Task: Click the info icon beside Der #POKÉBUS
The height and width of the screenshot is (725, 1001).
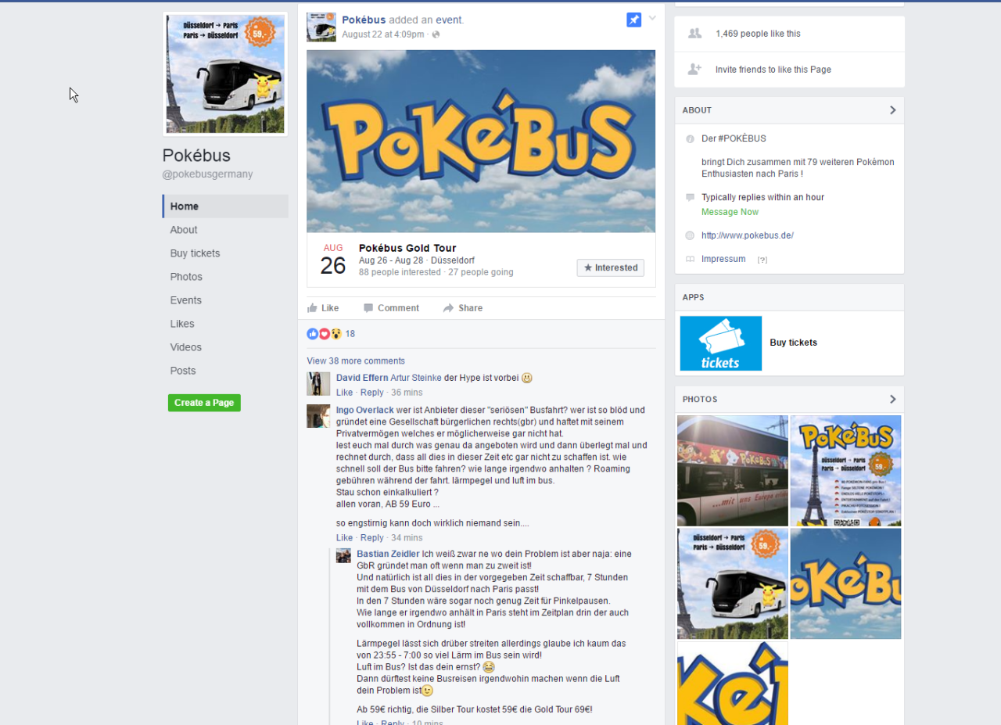Action: click(x=690, y=139)
